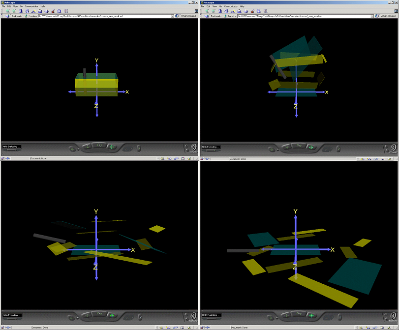Open the View menu in top-right window

pyautogui.click(x=214, y=6)
